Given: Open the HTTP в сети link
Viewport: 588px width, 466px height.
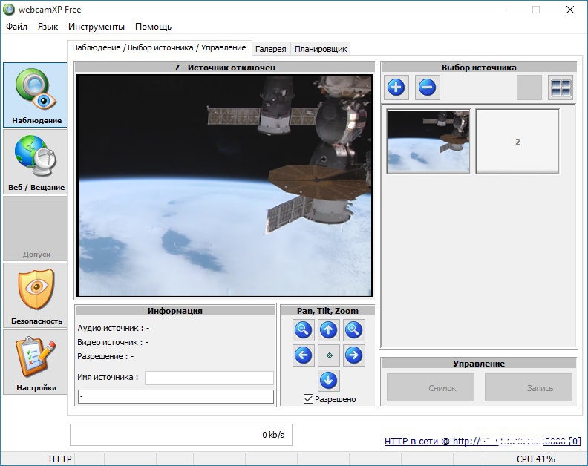Looking at the screenshot, I should tap(483, 441).
